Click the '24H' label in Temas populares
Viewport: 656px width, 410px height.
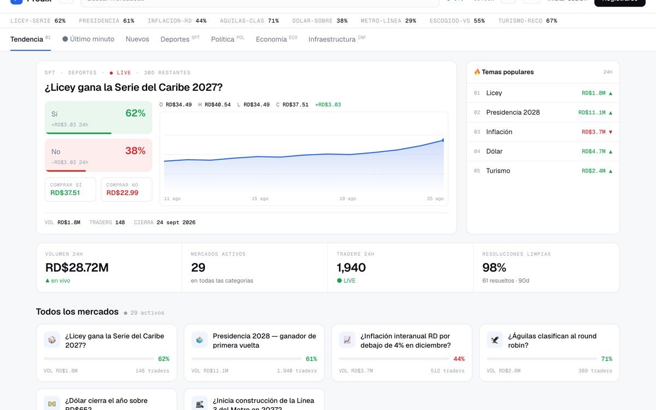click(608, 72)
